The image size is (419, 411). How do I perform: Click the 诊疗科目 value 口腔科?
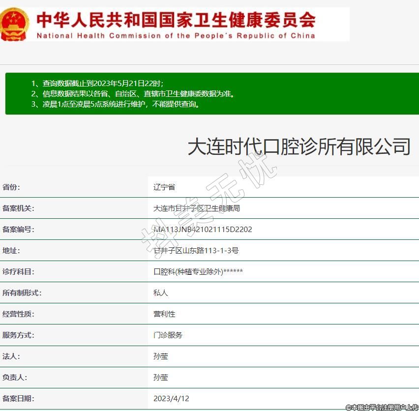[x=198, y=271]
